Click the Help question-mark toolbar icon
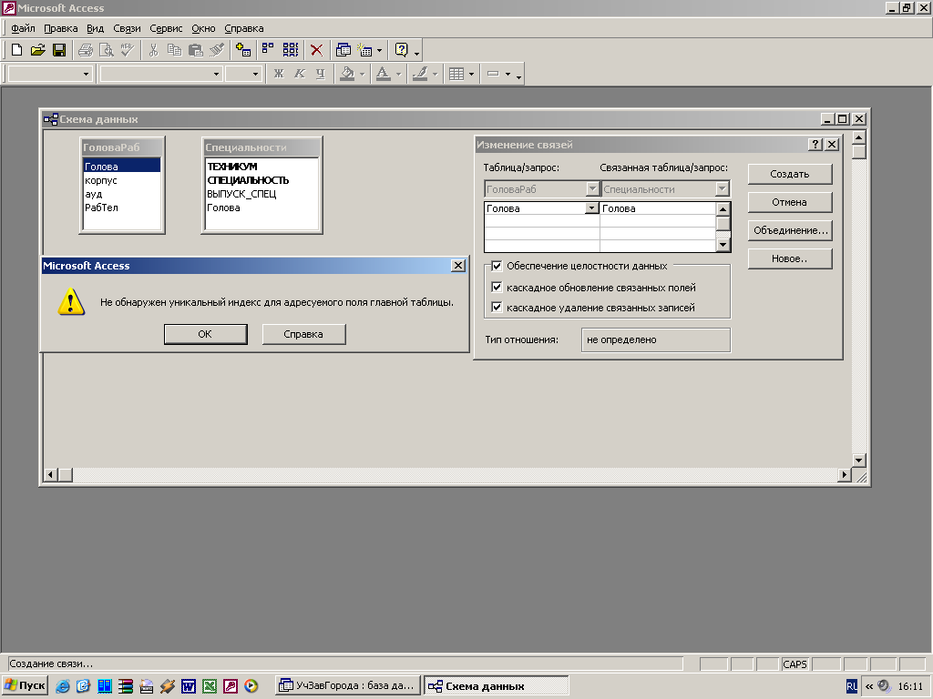 [402, 51]
